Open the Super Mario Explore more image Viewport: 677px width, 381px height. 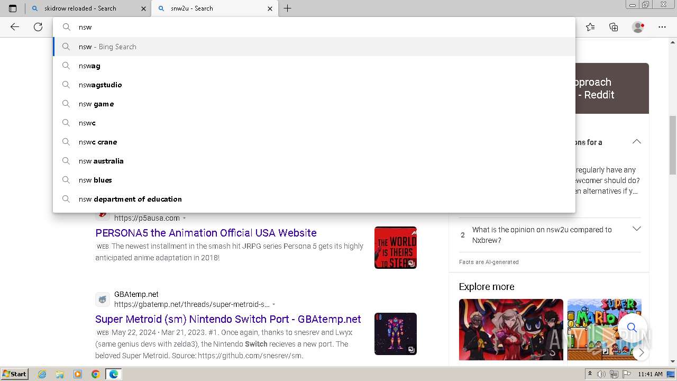coord(605,330)
